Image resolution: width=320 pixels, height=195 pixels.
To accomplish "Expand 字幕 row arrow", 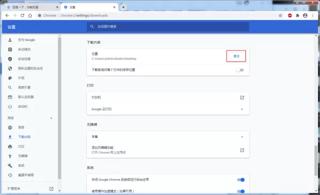I will pyautogui.click(x=242, y=137).
